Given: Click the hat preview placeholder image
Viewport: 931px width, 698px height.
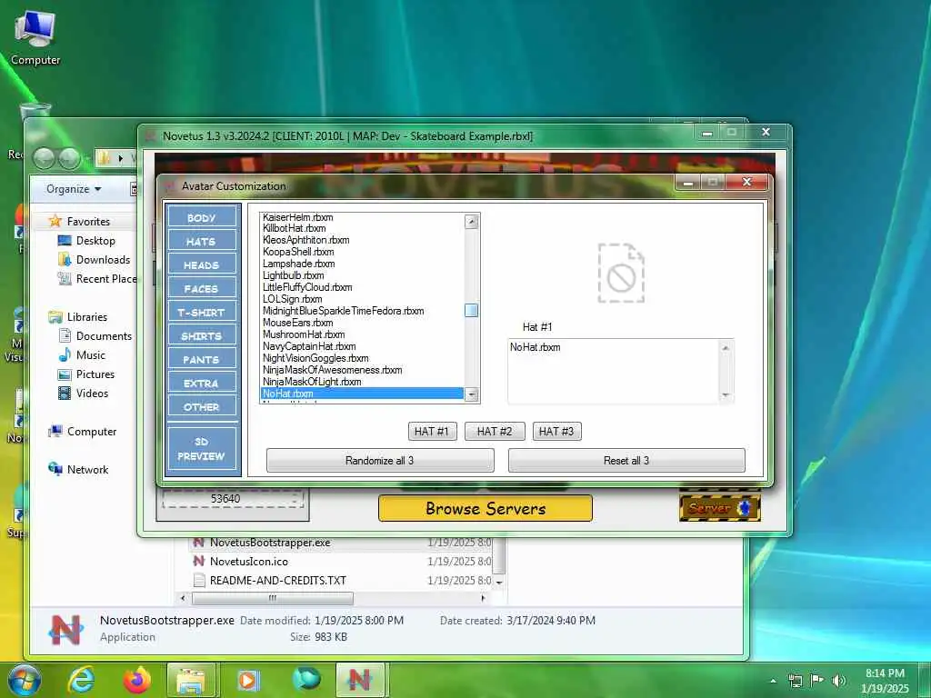Looking at the screenshot, I should [621, 273].
